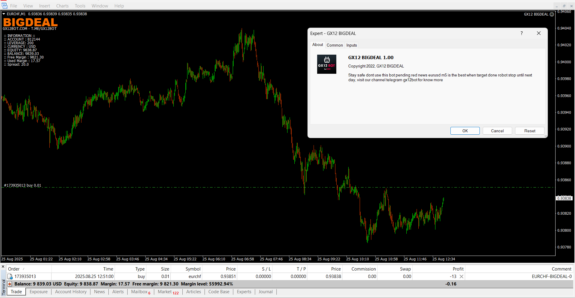Screen dimensions: 575x298
Task: Click the smiley face icon next to GX12 BIGDEAL
Action: point(552,14)
